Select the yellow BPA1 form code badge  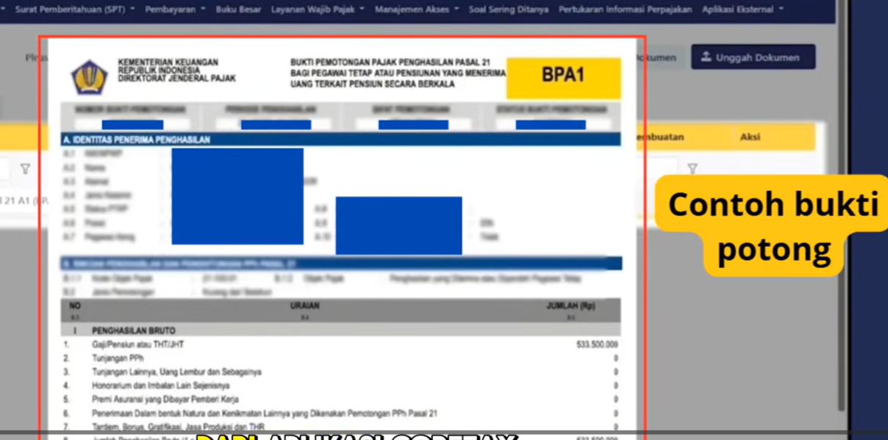coord(563,77)
